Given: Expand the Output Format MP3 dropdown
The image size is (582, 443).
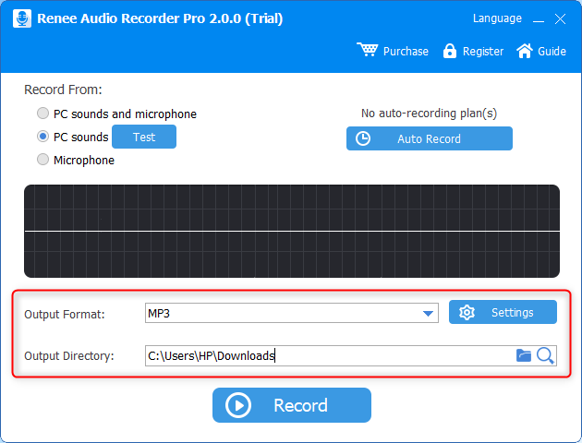Looking at the screenshot, I should [x=429, y=314].
